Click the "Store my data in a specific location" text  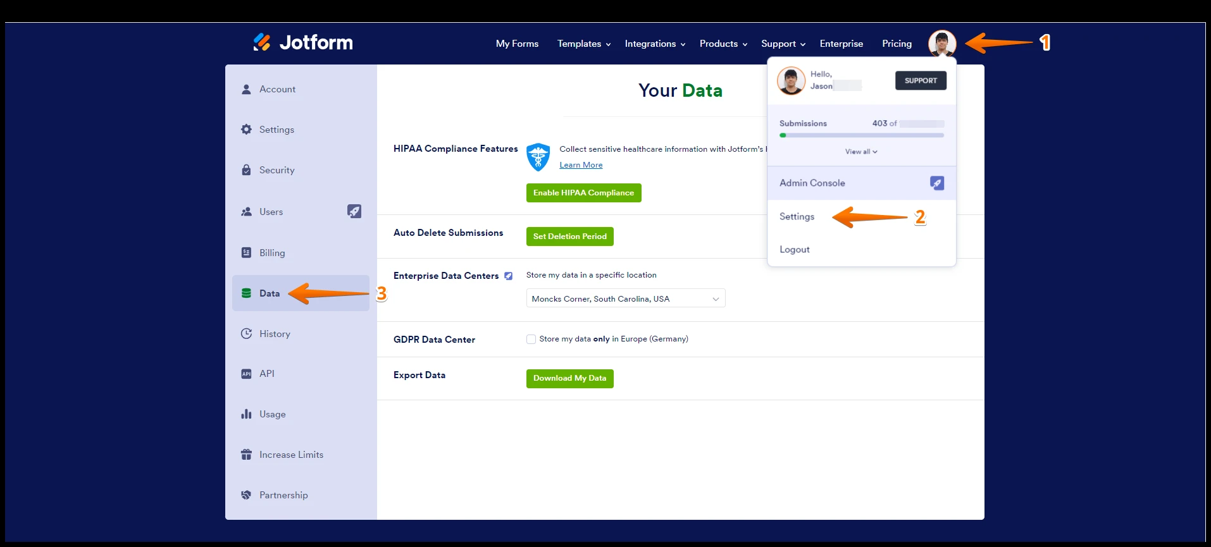tap(591, 275)
